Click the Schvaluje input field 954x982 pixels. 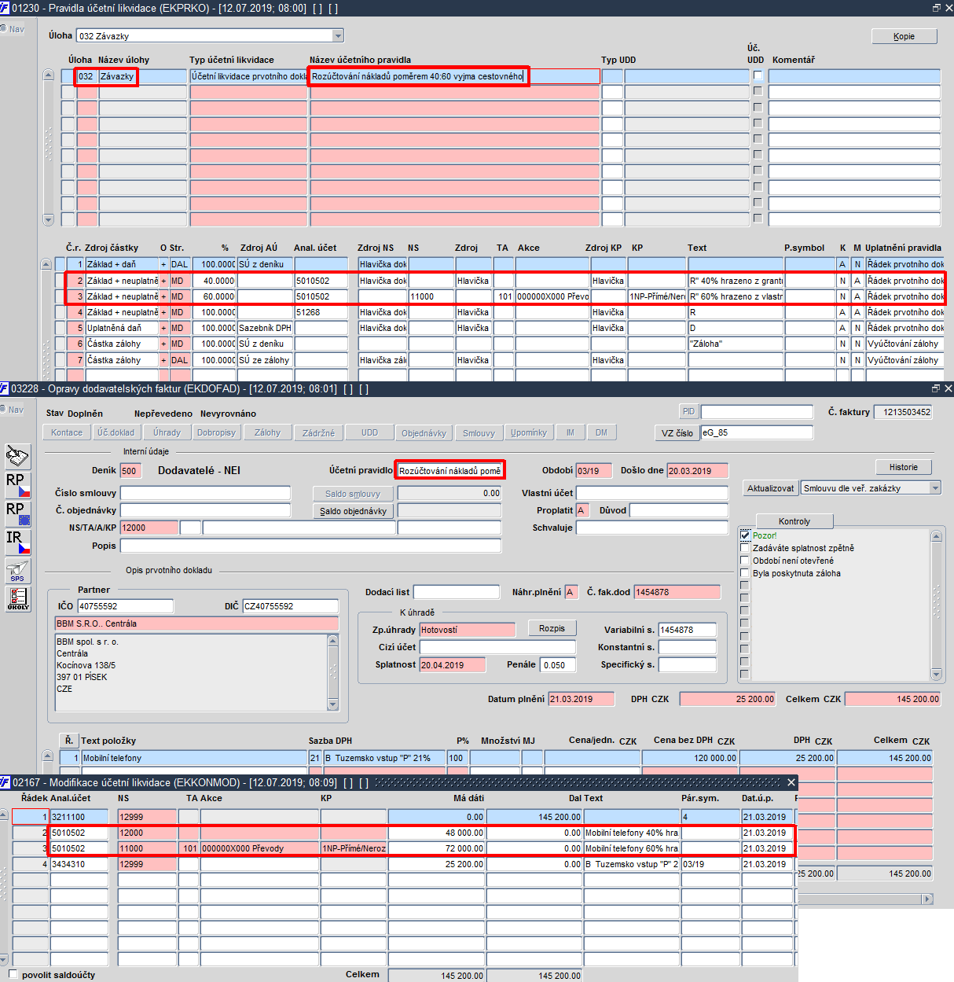pos(652,528)
